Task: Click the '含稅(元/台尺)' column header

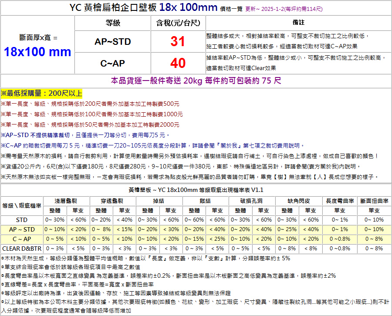Action: [178, 23]
